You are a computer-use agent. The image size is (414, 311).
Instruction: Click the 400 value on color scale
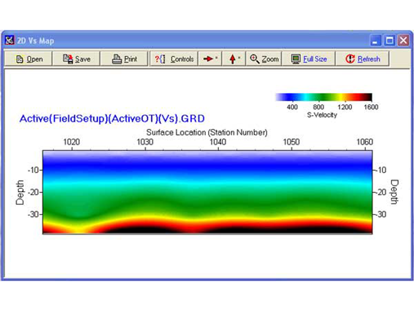[292, 107]
